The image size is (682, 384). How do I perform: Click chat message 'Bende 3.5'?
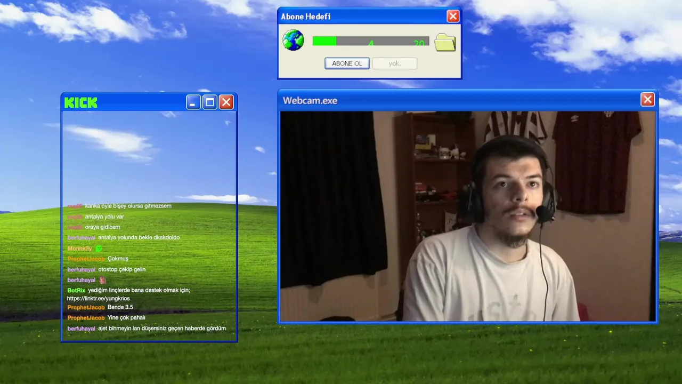(x=120, y=307)
